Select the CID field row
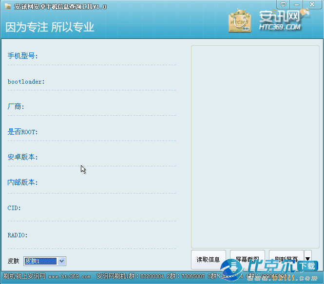The image size is (324, 284). click(92, 208)
